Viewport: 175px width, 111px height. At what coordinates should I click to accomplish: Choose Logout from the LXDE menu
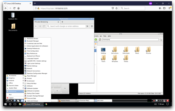click(15, 98)
